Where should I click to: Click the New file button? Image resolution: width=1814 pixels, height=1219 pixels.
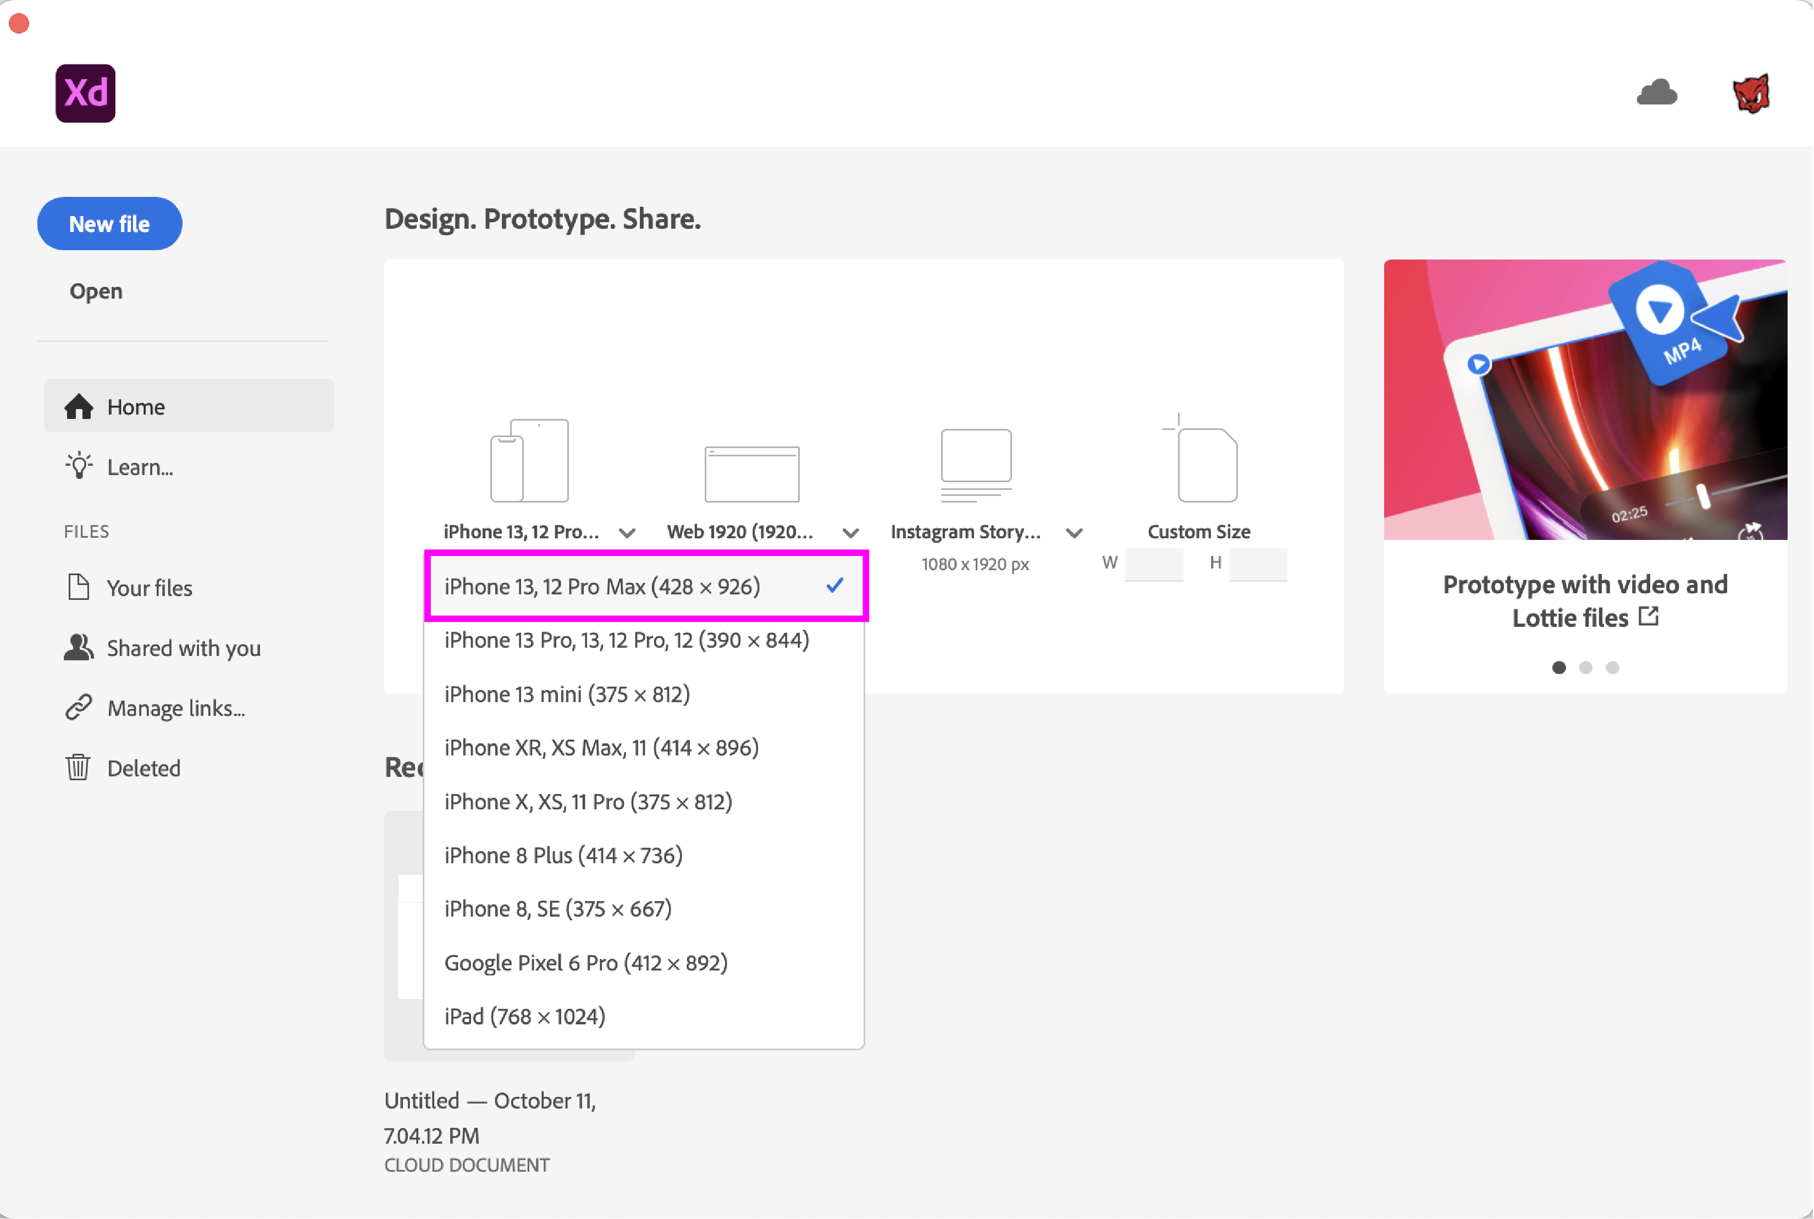point(109,224)
